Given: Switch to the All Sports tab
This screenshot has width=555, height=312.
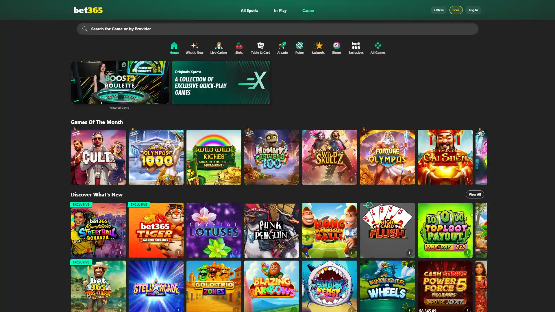Looking at the screenshot, I should click(x=249, y=10).
